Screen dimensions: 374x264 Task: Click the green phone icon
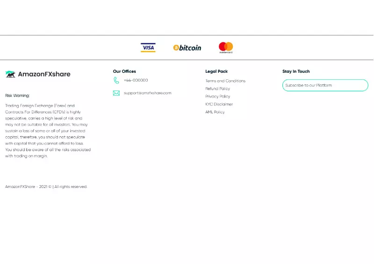[x=116, y=80]
